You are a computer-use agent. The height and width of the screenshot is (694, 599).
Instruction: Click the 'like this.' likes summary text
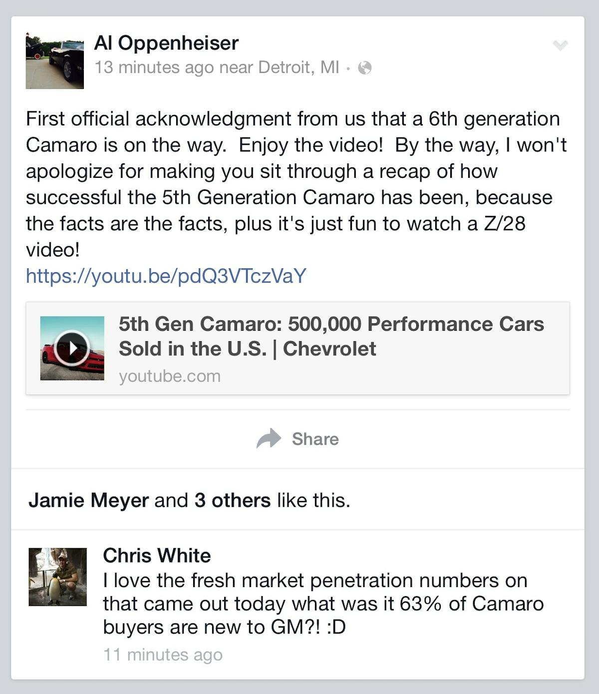coord(314,500)
